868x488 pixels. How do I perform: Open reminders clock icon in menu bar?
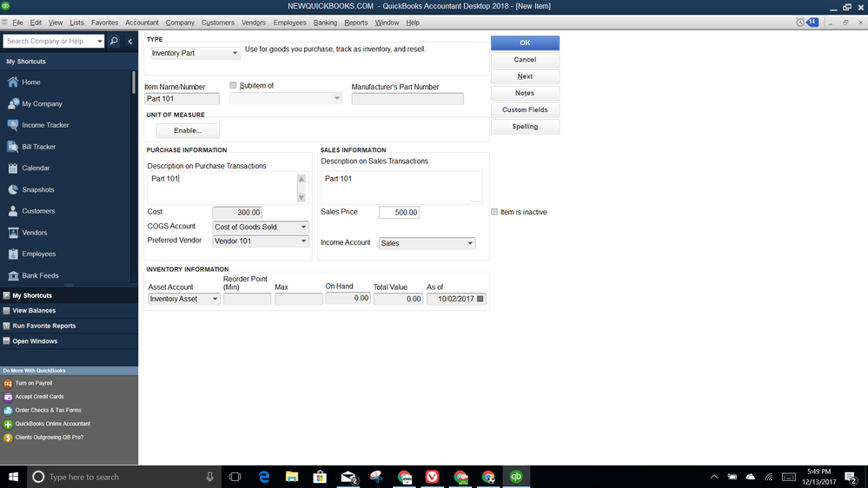[x=800, y=22]
